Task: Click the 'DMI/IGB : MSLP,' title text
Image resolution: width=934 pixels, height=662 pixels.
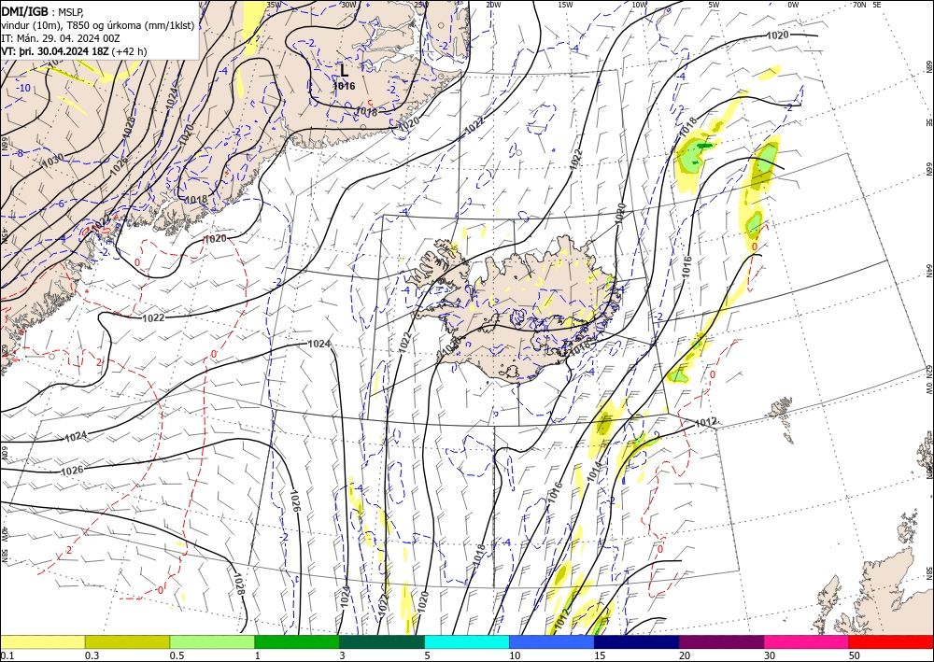Action: click(43, 11)
